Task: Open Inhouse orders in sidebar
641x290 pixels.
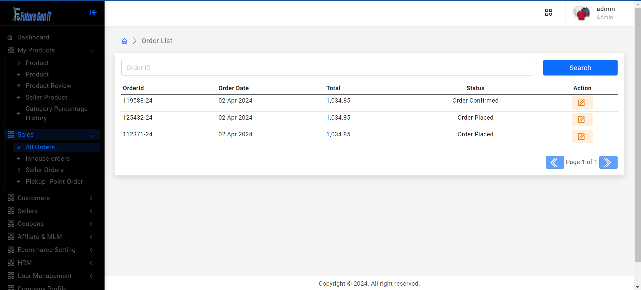Action: (x=48, y=159)
